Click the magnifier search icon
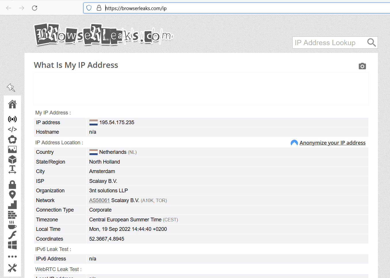The width and height of the screenshot is (390, 278). click(371, 43)
